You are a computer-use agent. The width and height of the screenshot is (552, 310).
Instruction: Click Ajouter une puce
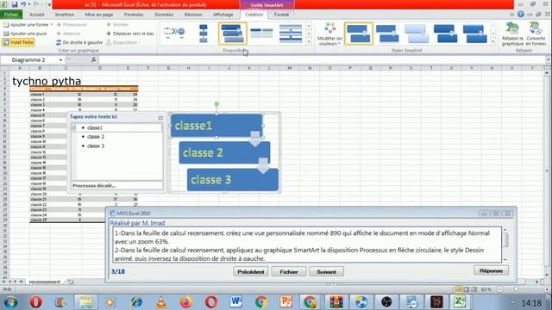tap(25, 34)
